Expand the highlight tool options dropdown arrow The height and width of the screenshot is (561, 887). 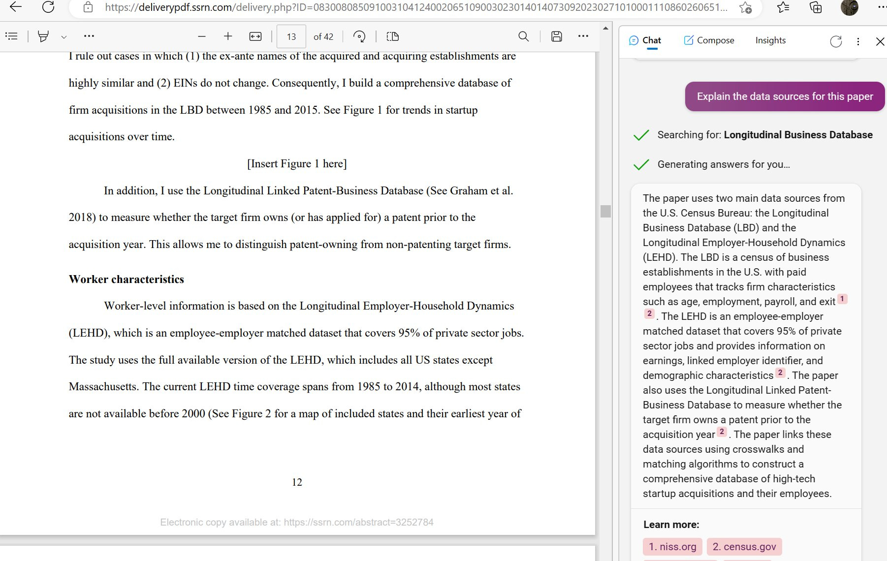tap(63, 36)
